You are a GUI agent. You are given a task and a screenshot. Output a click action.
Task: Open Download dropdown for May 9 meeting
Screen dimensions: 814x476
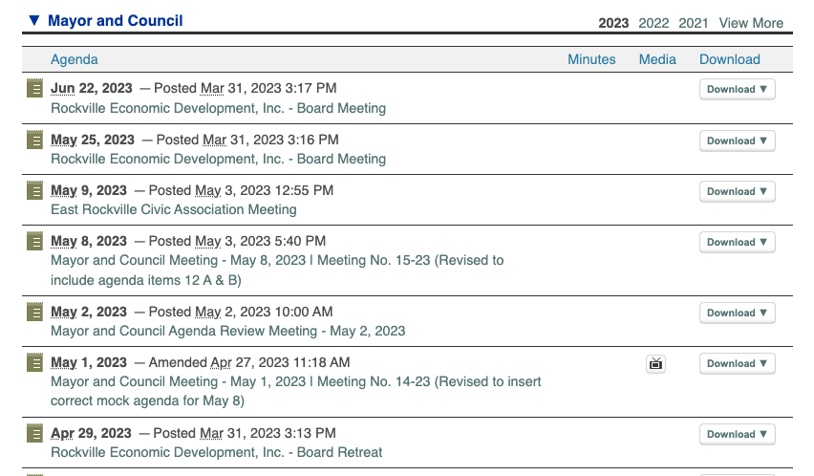[x=737, y=191]
